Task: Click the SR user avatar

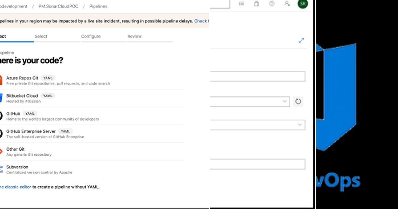Action: pos(302,4)
